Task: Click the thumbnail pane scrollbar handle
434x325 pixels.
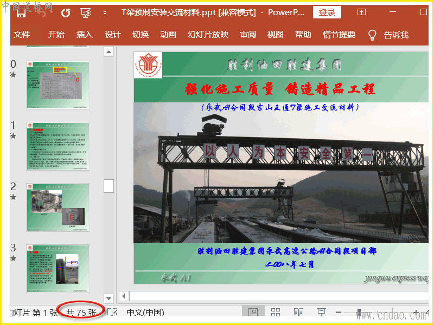Action: coord(109,186)
